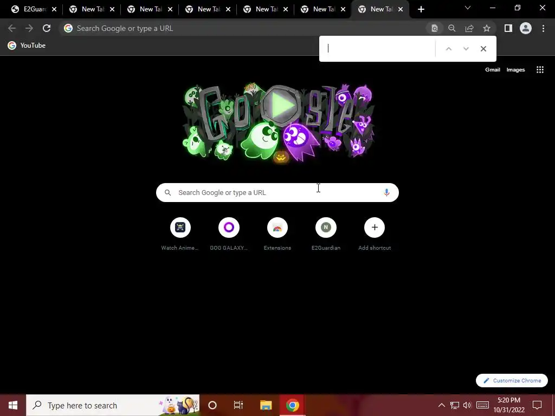Open the tab search dropdown
The width and height of the screenshot is (555, 416).
point(468,8)
